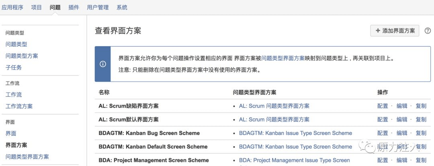This screenshot has width=434, height=166.
Task: Open BDA: Project Management Issue Type Screen link
Action: (295, 160)
